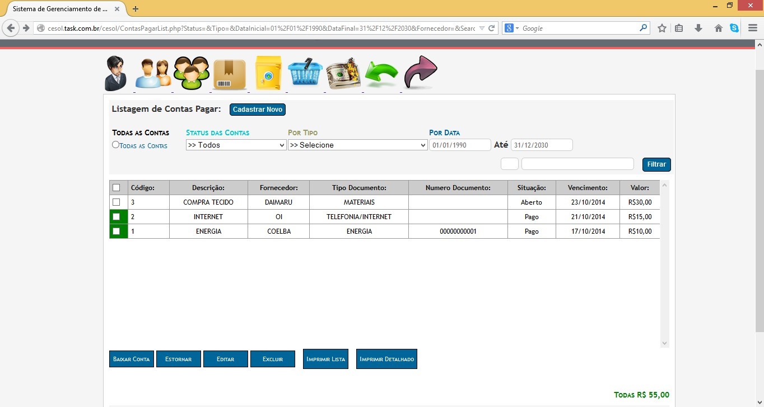
Task: Open a new browser tab
Action: [136, 8]
